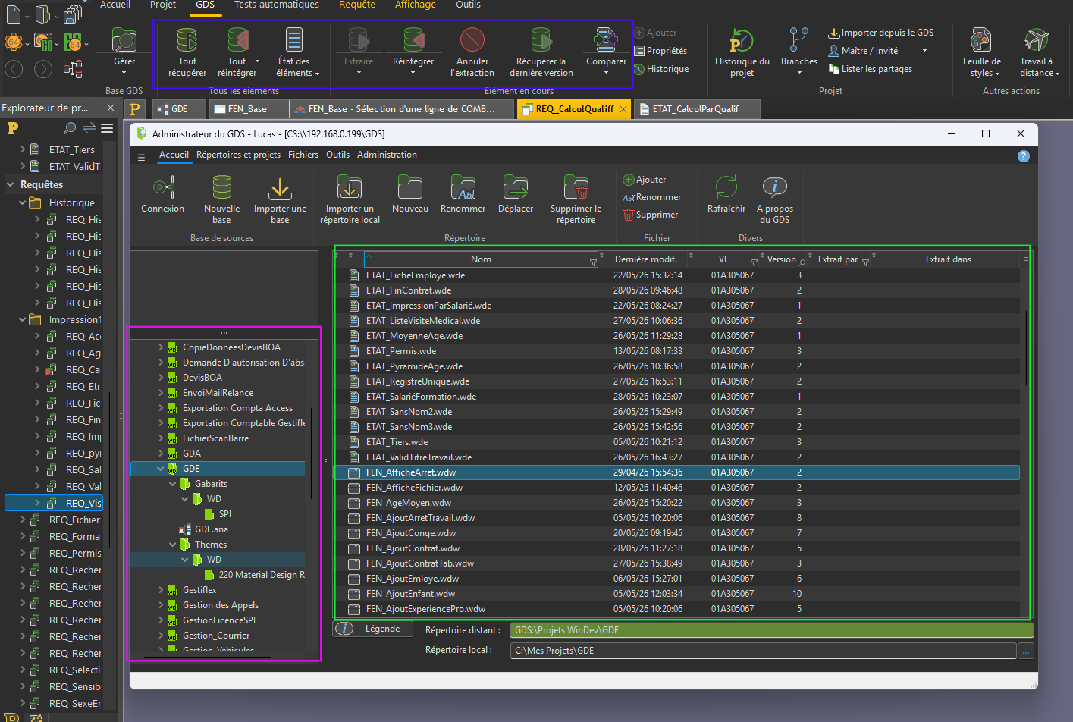The height and width of the screenshot is (722, 1073).
Task: Click Légende button
Action: (x=373, y=629)
